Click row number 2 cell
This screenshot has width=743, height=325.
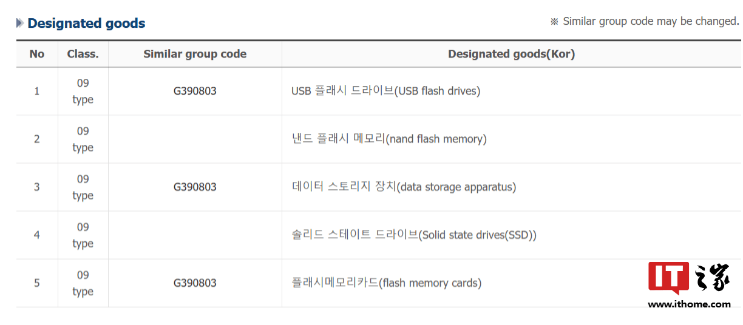pos(37,139)
